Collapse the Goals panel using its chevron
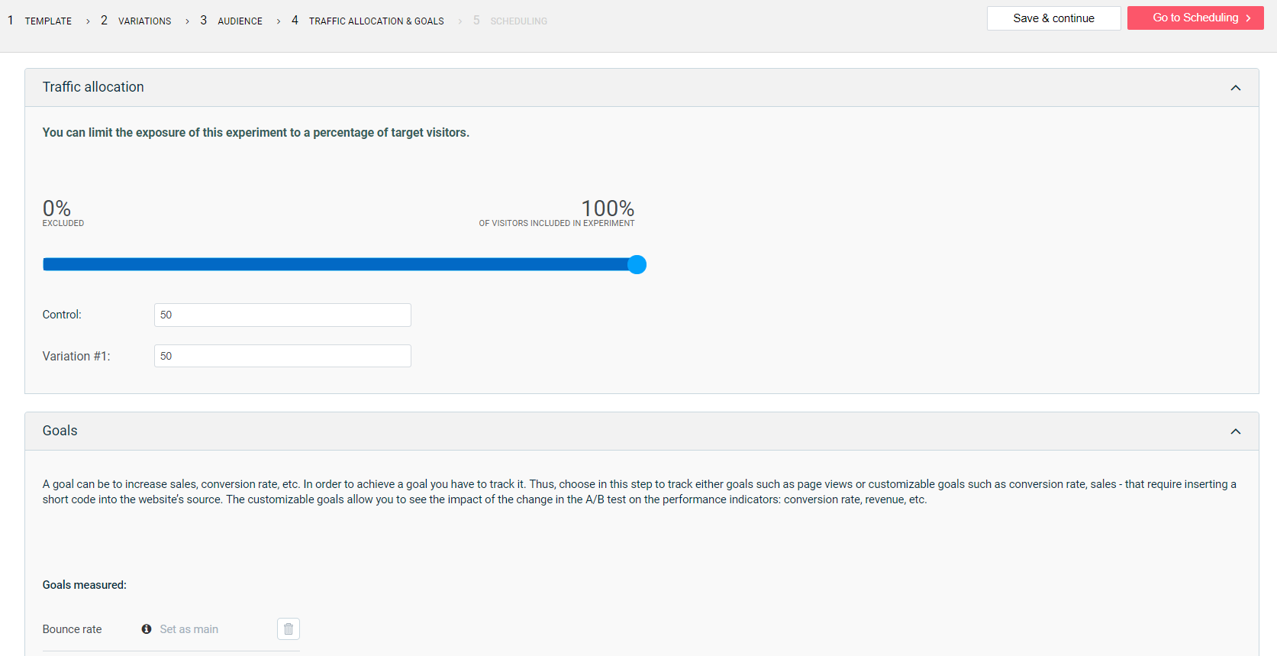1277x656 pixels. tap(1235, 431)
